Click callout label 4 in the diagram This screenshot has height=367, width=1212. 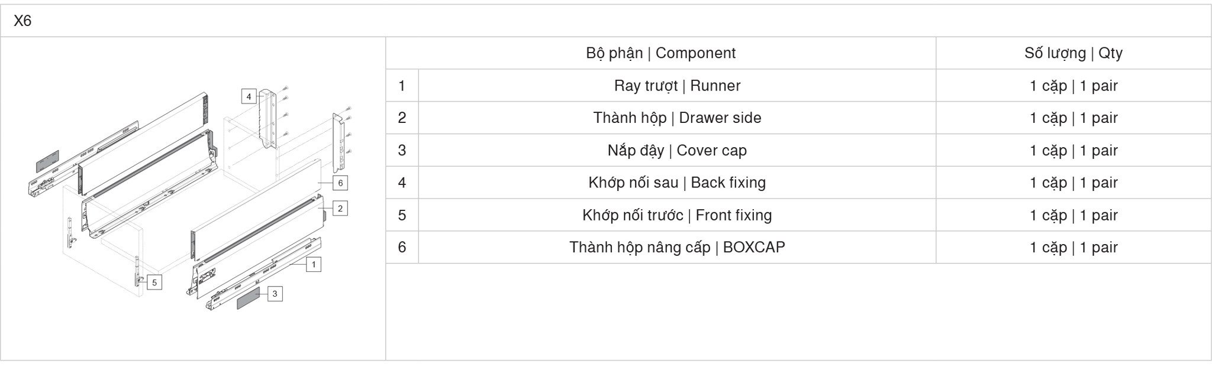249,96
